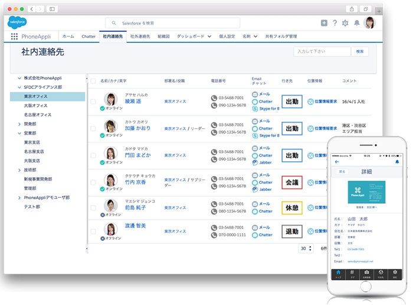Open the notifications bell in Salesforce header

point(356,23)
